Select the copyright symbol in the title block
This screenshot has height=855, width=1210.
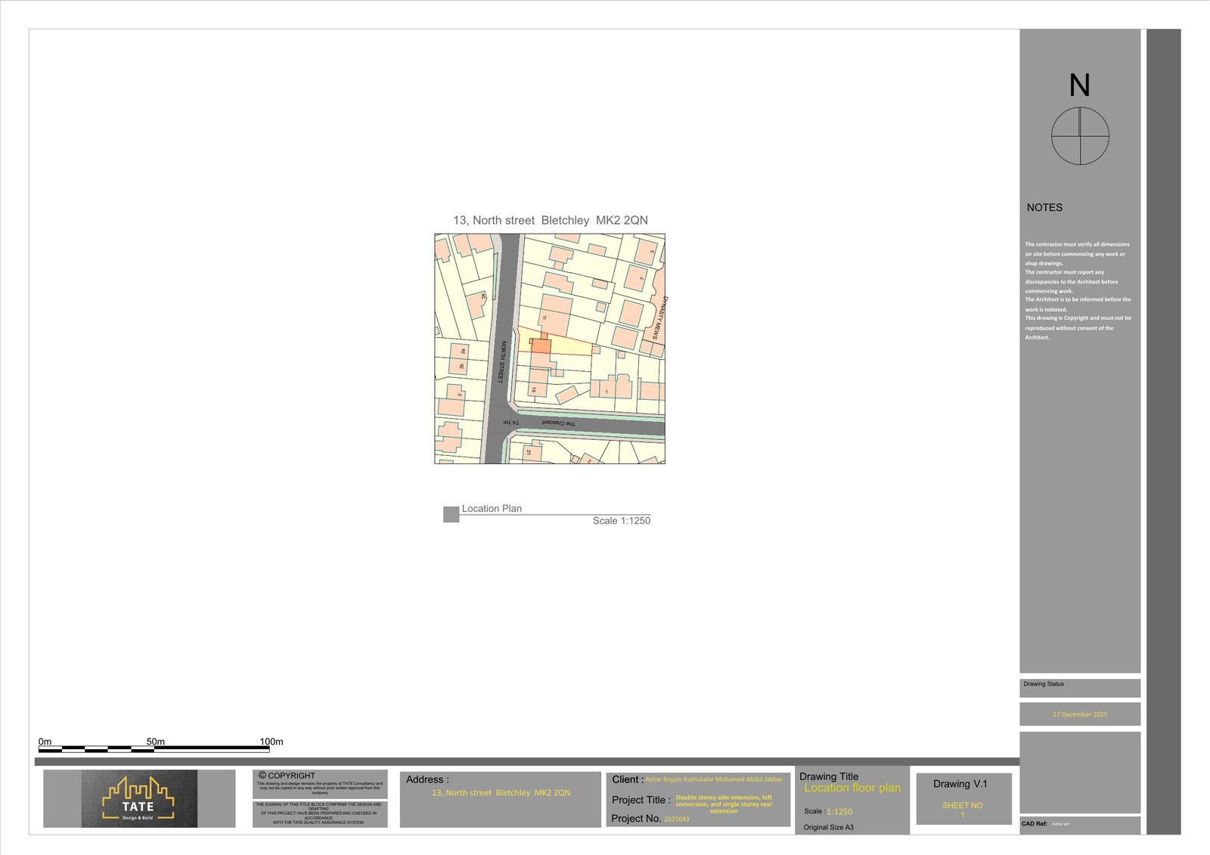(x=264, y=775)
